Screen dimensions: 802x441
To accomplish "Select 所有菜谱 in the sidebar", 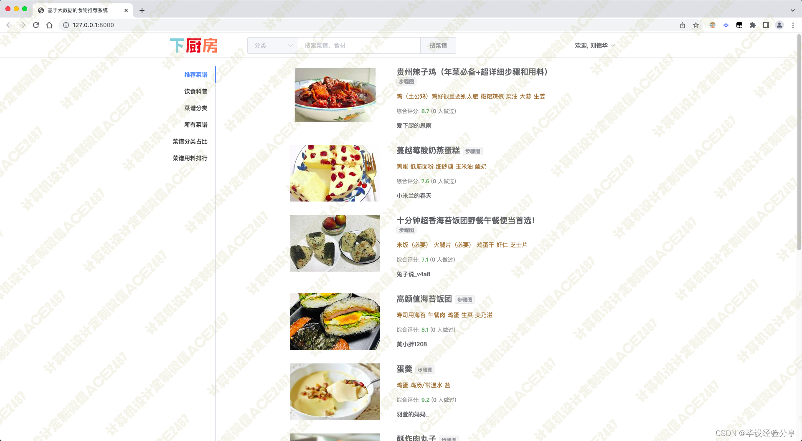I will pyautogui.click(x=196, y=125).
